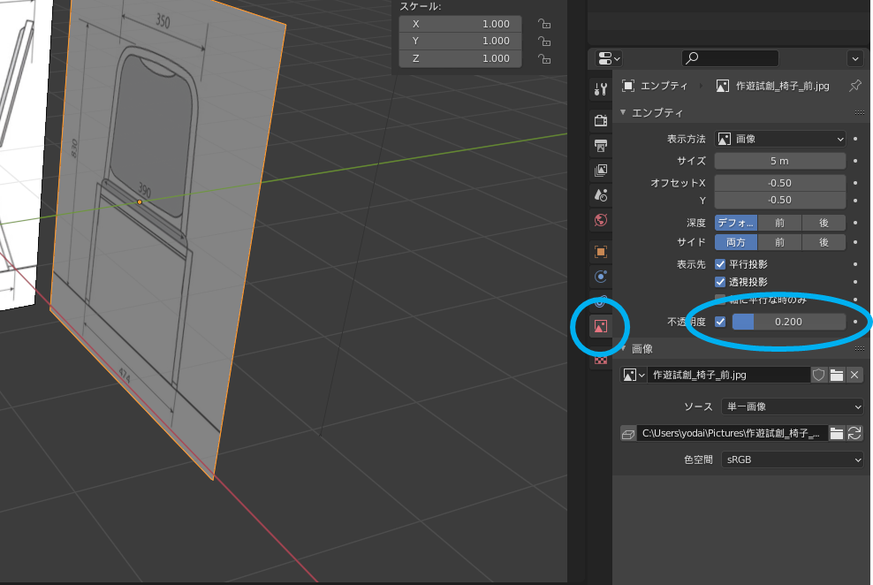Click the サイズ field showing 5 m

pyautogui.click(x=780, y=161)
